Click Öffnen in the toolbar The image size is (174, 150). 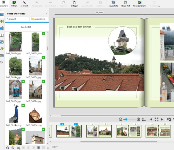[14, 4]
